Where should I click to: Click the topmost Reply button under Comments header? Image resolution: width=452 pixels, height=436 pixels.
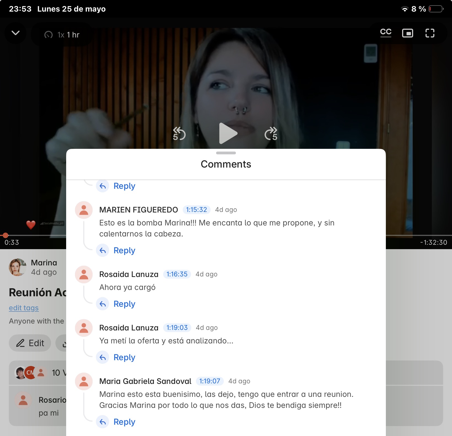tap(116, 186)
